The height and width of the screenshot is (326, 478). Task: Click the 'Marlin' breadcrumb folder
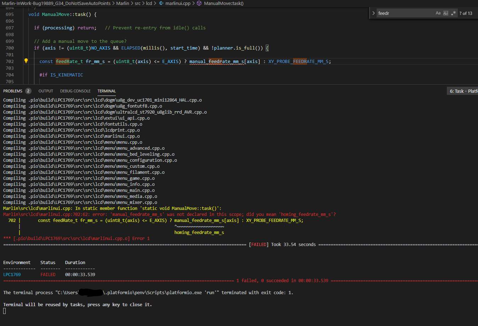pyautogui.click(x=123, y=3)
